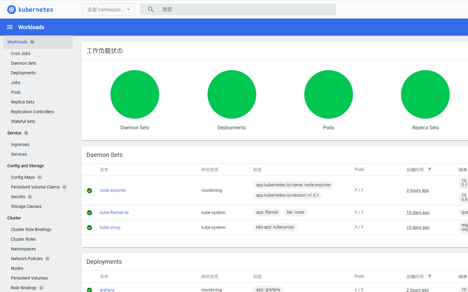Click the Replica Sets status circle

[425, 94]
